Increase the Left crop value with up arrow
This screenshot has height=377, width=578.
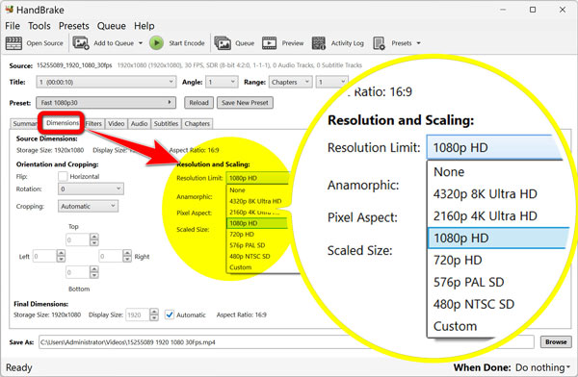click(x=61, y=253)
